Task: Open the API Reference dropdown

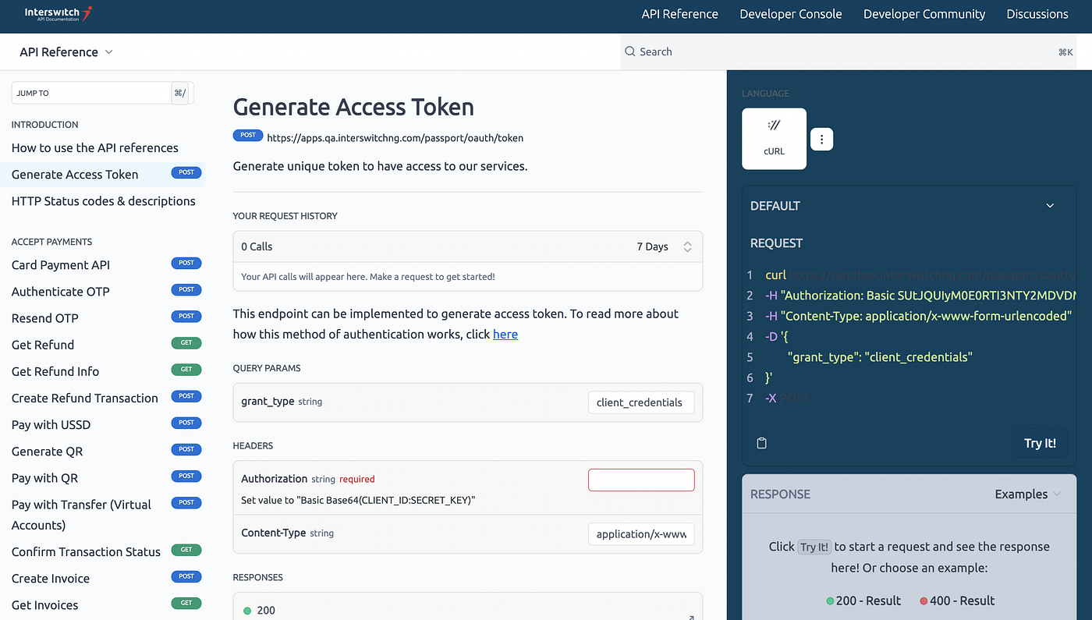Action: coord(66,51)
